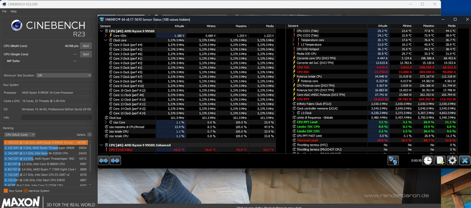This screenshot has height=208, width=471.
Task: Click the blue X close sensors icon
Action: coord(464,161)
